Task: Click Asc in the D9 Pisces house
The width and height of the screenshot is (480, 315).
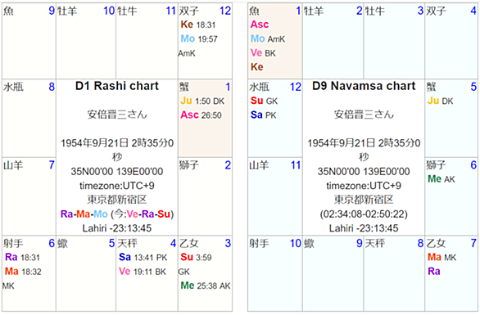Action: tap(260, 25)
